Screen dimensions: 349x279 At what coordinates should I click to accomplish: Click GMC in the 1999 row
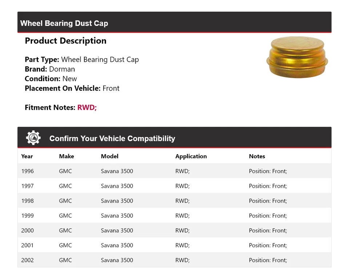[65, 216]
